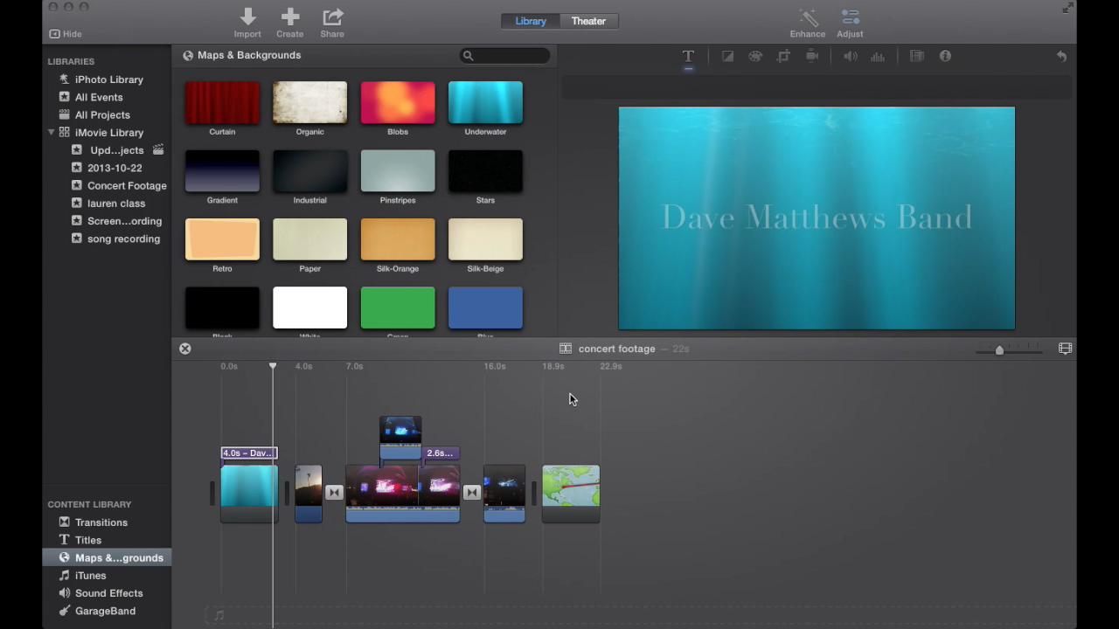Screen dimensions: 1119x629
Task: Pick the Retro background swatch
Action: coord(222,239)
